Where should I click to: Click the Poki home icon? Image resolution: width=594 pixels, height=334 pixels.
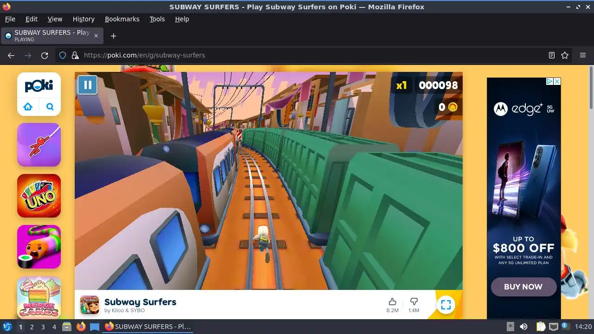pyautogui.click(x=28, y=107)
